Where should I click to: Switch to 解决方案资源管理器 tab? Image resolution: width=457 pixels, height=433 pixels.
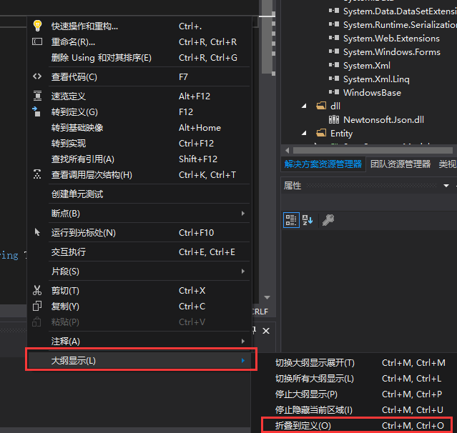coord(323,164)
